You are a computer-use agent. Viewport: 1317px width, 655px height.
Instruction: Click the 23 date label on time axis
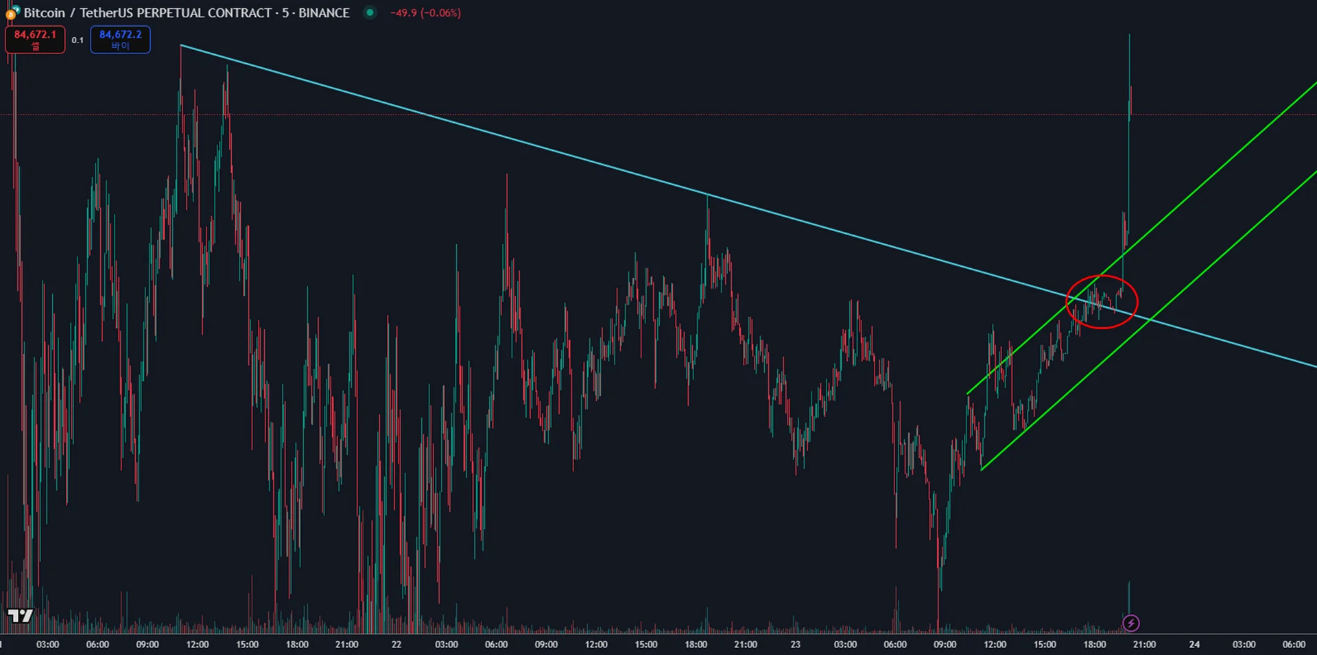point(796,645)
